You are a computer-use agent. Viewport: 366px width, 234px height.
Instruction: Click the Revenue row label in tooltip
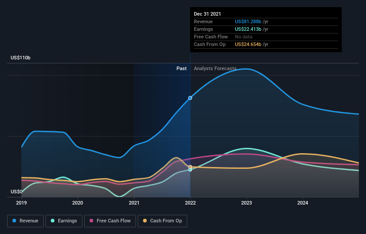[x=203, y=21]
